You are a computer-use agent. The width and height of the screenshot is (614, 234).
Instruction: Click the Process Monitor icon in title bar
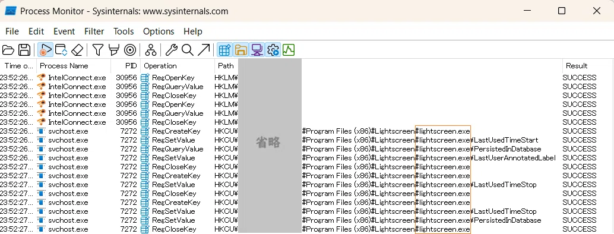tap(11, 11)
